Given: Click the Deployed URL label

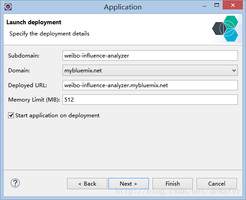Looking at the screenshot, I should pyautogui.click(x=27, y=85).
